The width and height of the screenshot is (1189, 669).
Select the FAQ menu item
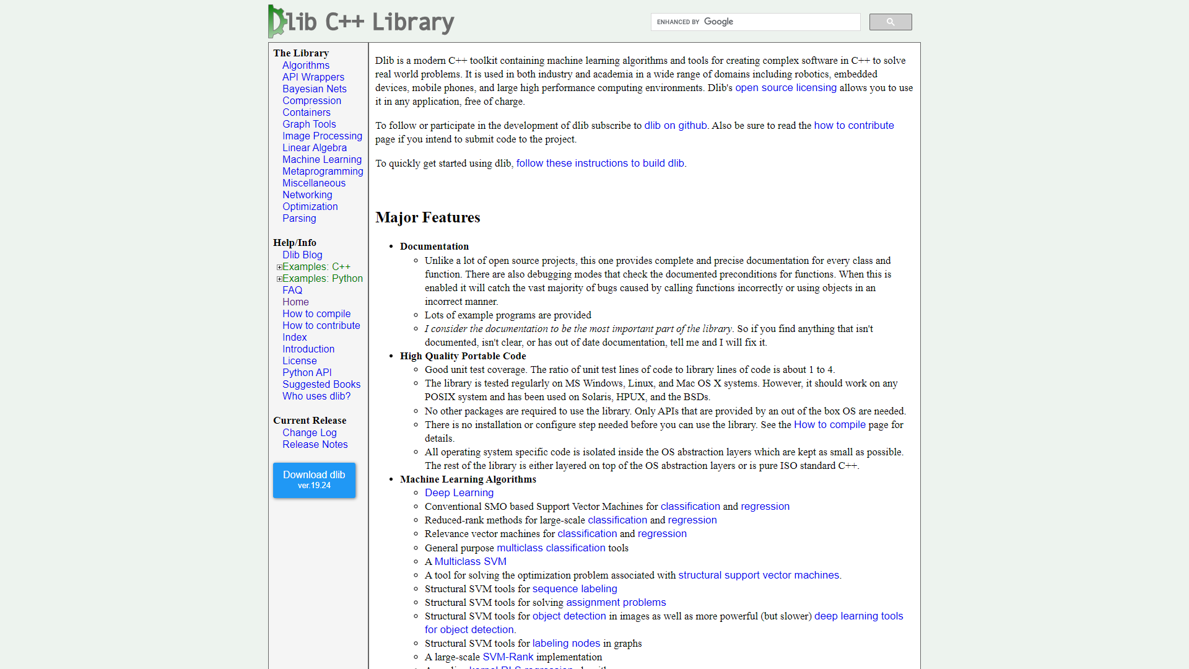click(292, 290)
